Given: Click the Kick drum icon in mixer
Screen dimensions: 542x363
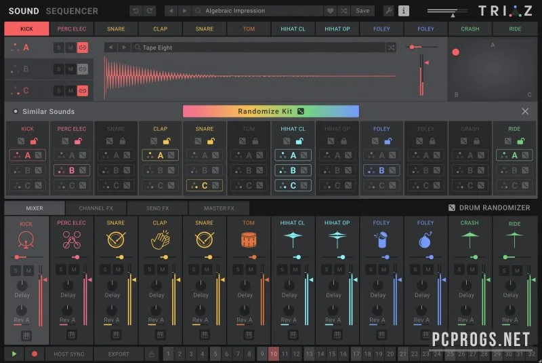Looking at the screenshot, I should [26, 240].
